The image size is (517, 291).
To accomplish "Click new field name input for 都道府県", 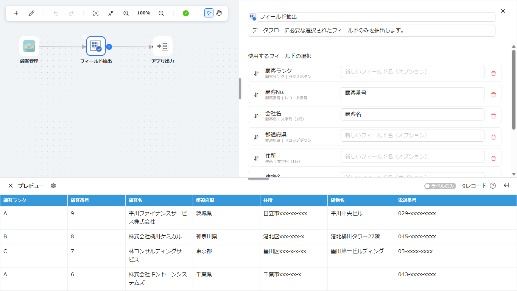I will (x=413, y=136).
